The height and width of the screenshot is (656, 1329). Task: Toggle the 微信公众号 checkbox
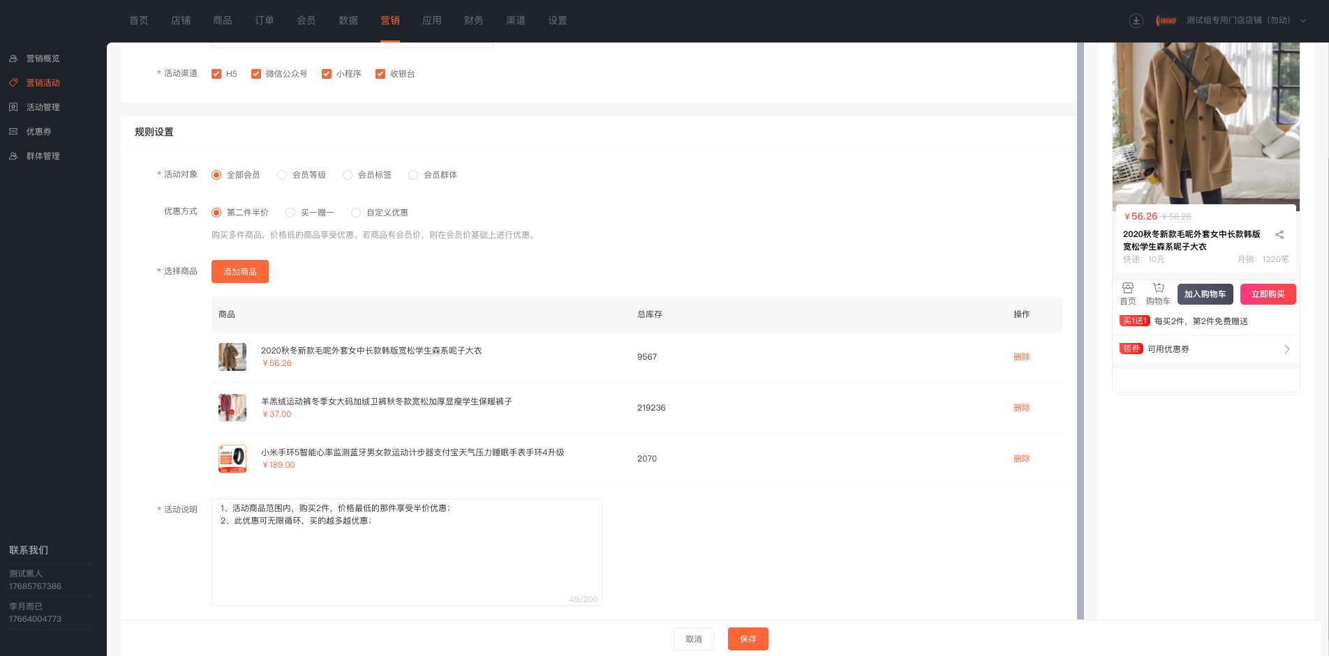point(256,74)
